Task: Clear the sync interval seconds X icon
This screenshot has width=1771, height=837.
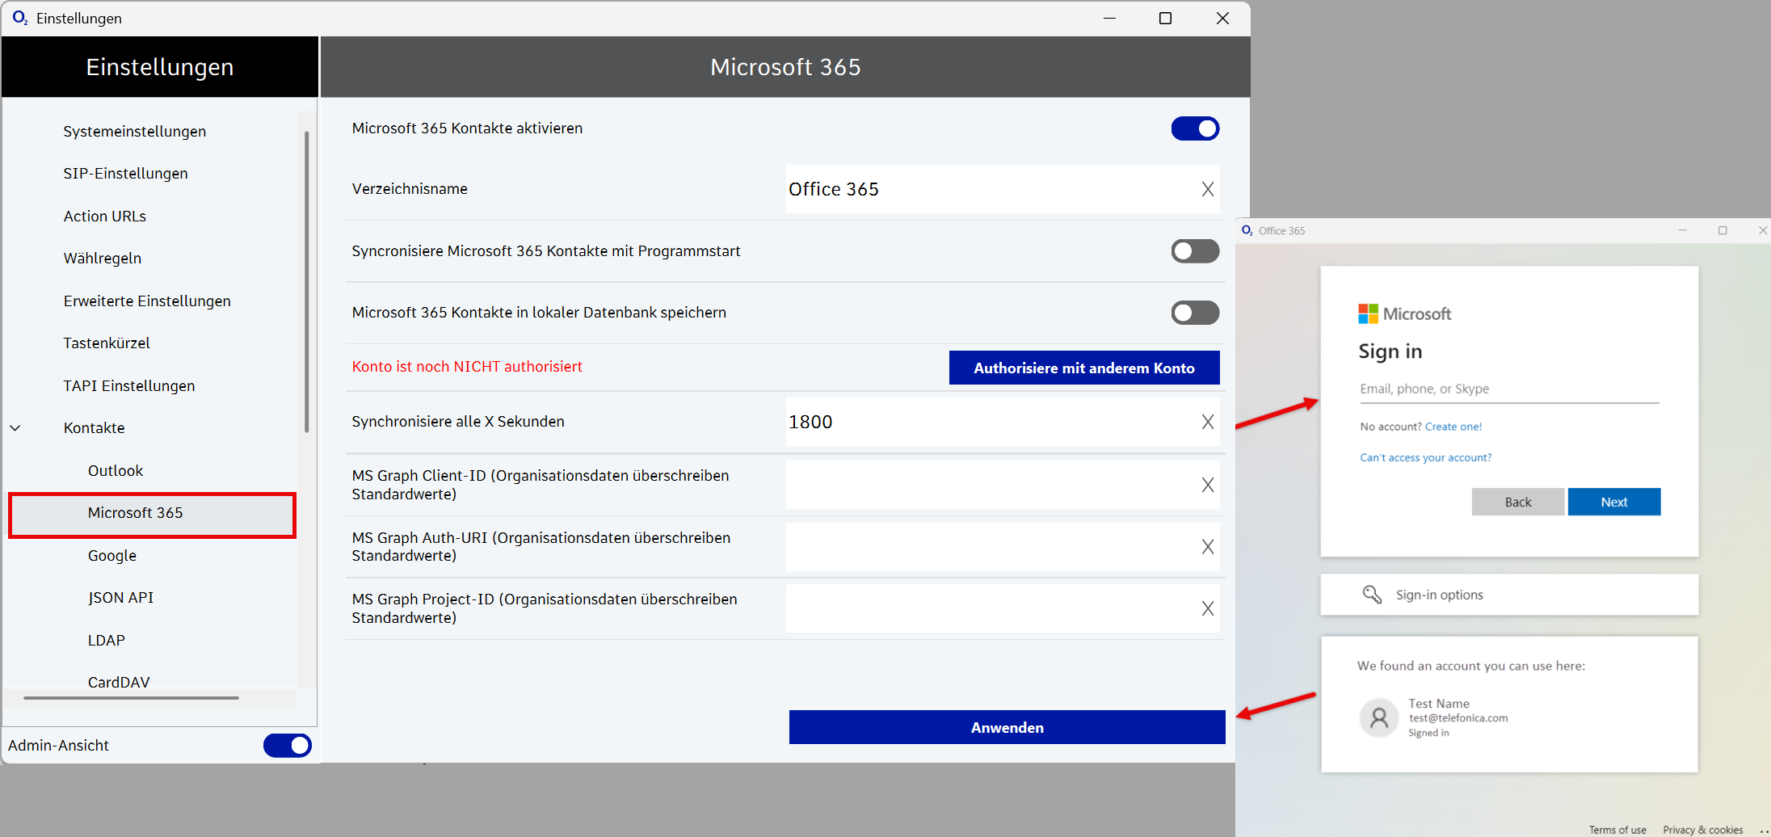Action: [x=1207, y=422]
